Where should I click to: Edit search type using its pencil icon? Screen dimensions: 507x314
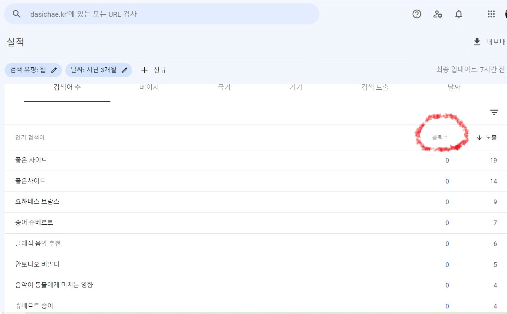pyautogui.click(x=54, y=70)
